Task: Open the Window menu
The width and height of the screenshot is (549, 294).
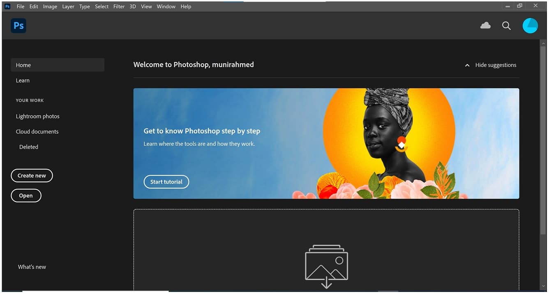Action: (x=166, y=7)
